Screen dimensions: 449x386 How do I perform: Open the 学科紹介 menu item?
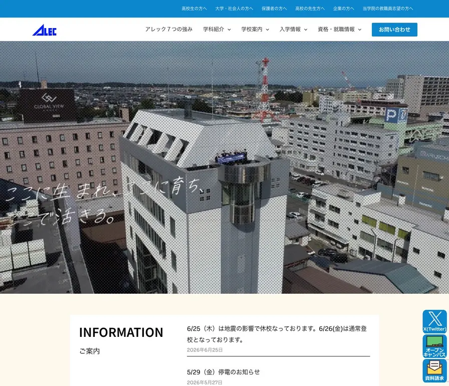[213, 29]
